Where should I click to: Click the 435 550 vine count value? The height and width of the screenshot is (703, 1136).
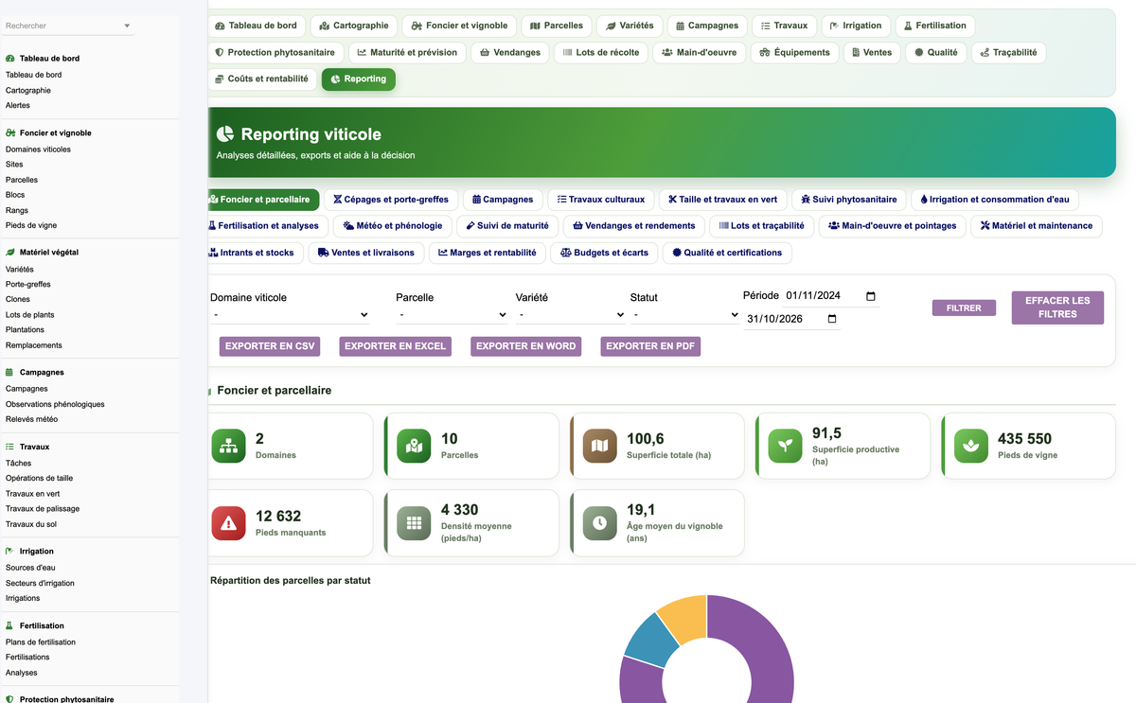tap(1024, 439)
